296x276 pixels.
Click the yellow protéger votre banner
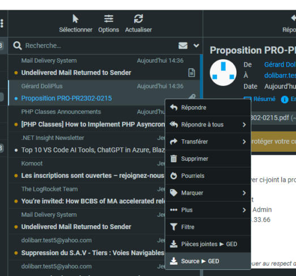273,142
